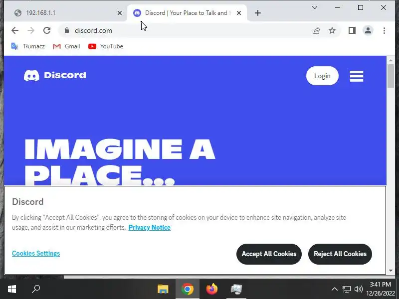399x299 pixels.
Task: Open the Privacy Notice link
Action: coord(149,227)
